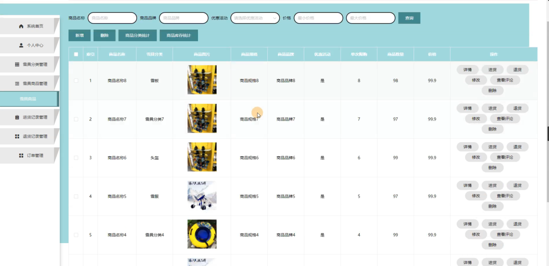
Task: Click the 头盔 category cell
Action: pyautogui.click(x=154, y=158)
